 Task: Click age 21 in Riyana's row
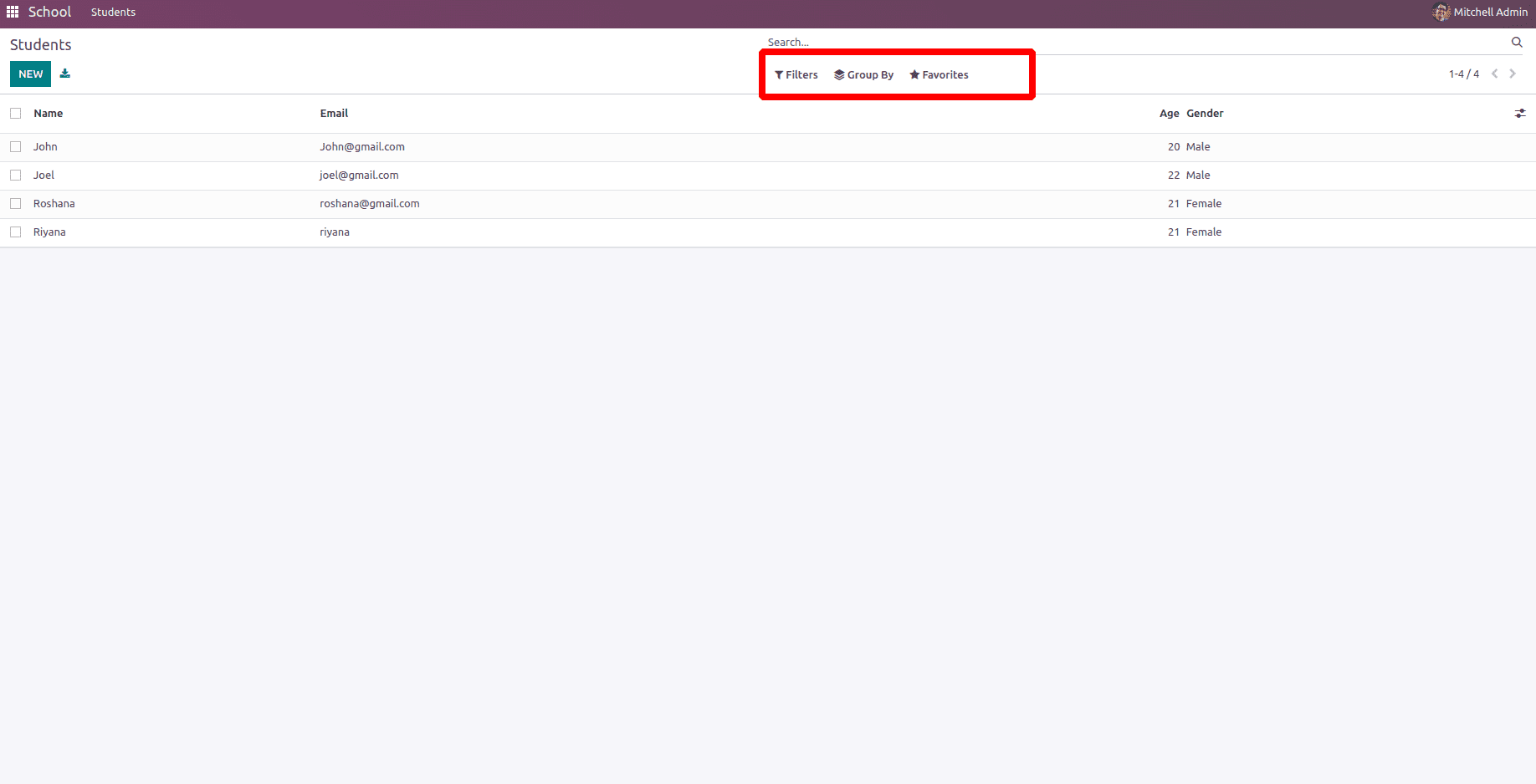point(1174,232)
